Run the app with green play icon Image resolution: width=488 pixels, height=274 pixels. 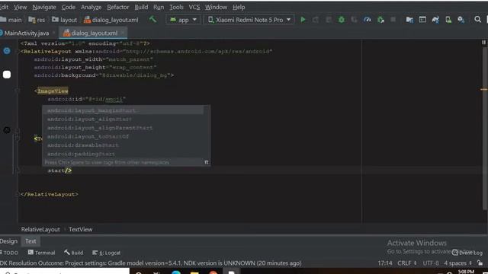pos(303,20)
